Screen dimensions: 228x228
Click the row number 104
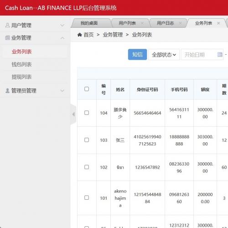104,113
